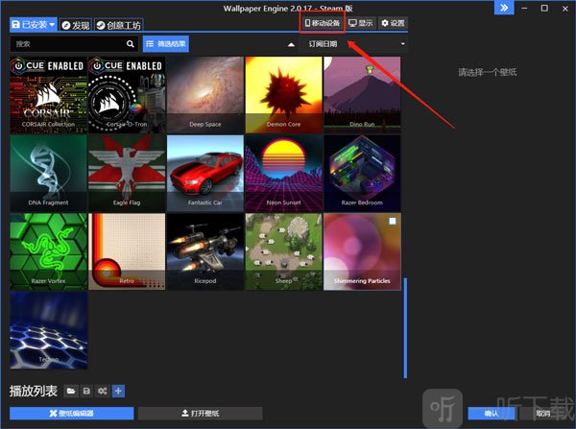Confirm with the 确认 button

pyautogui.click(x=492, y=414)
